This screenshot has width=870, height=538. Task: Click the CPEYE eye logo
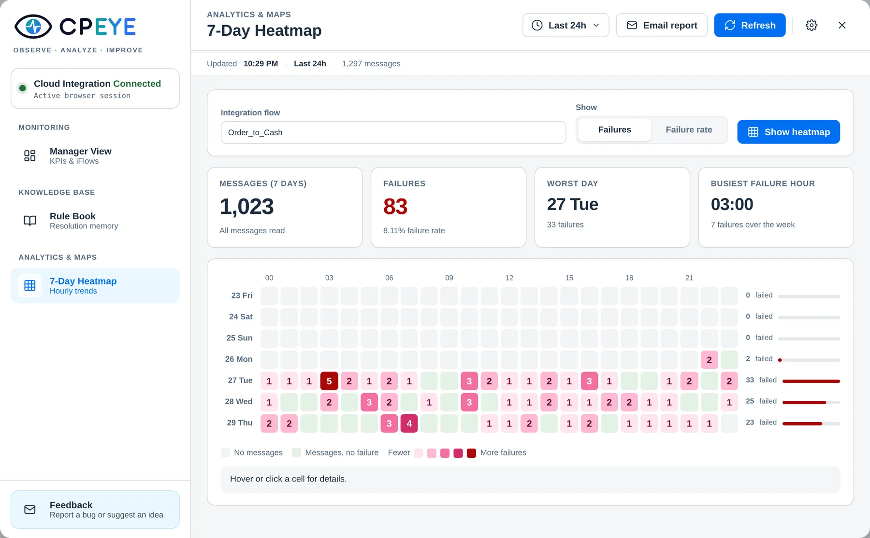click(x=33, y=27)
